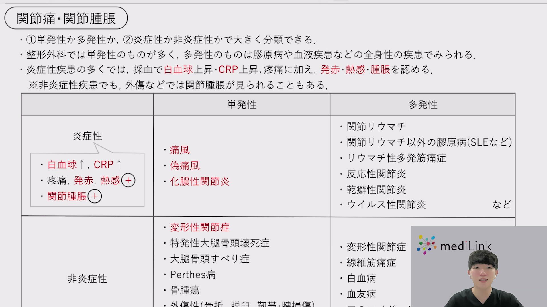Select the 単発性 column header
Viewport: 547px width, 307px height.
click(x=242, y=105)
